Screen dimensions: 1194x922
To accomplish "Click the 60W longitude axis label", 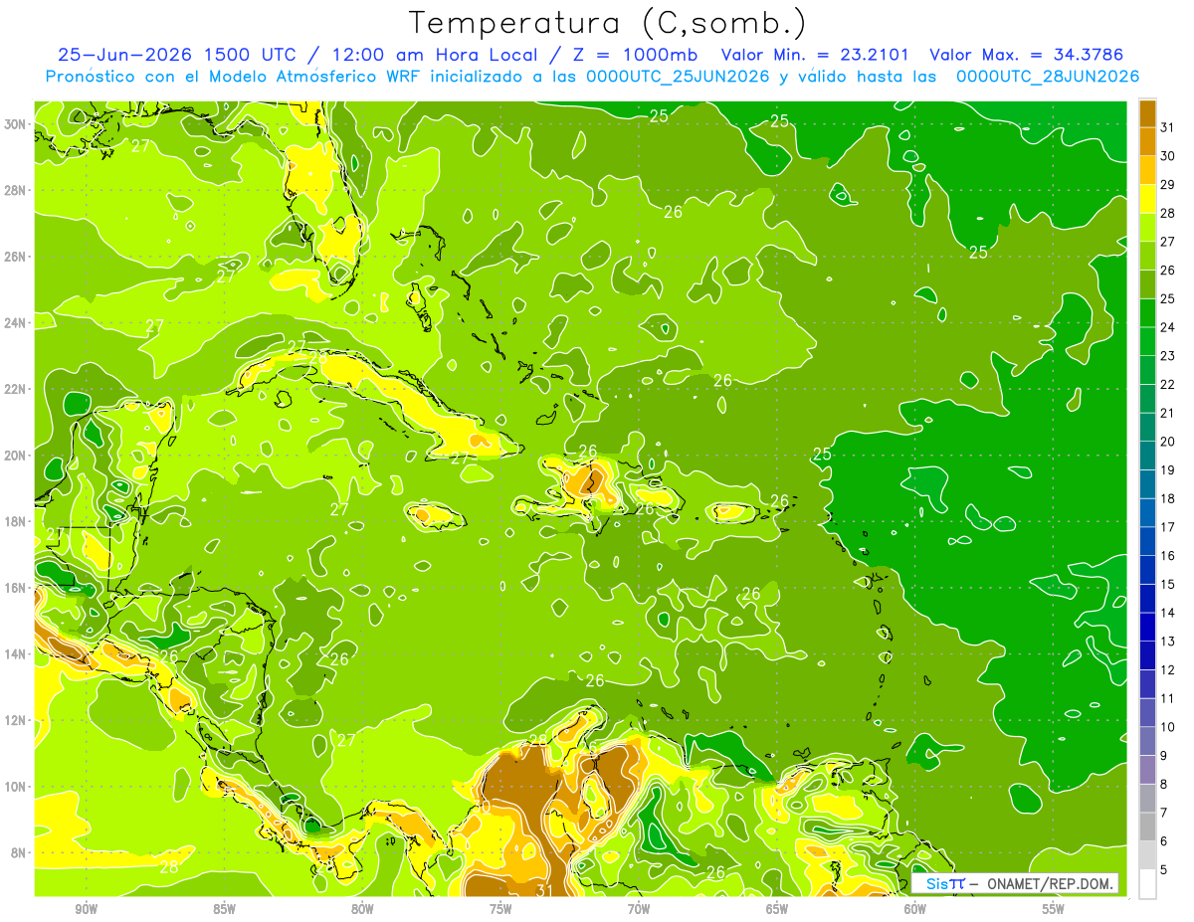I will tap(915, 909).
